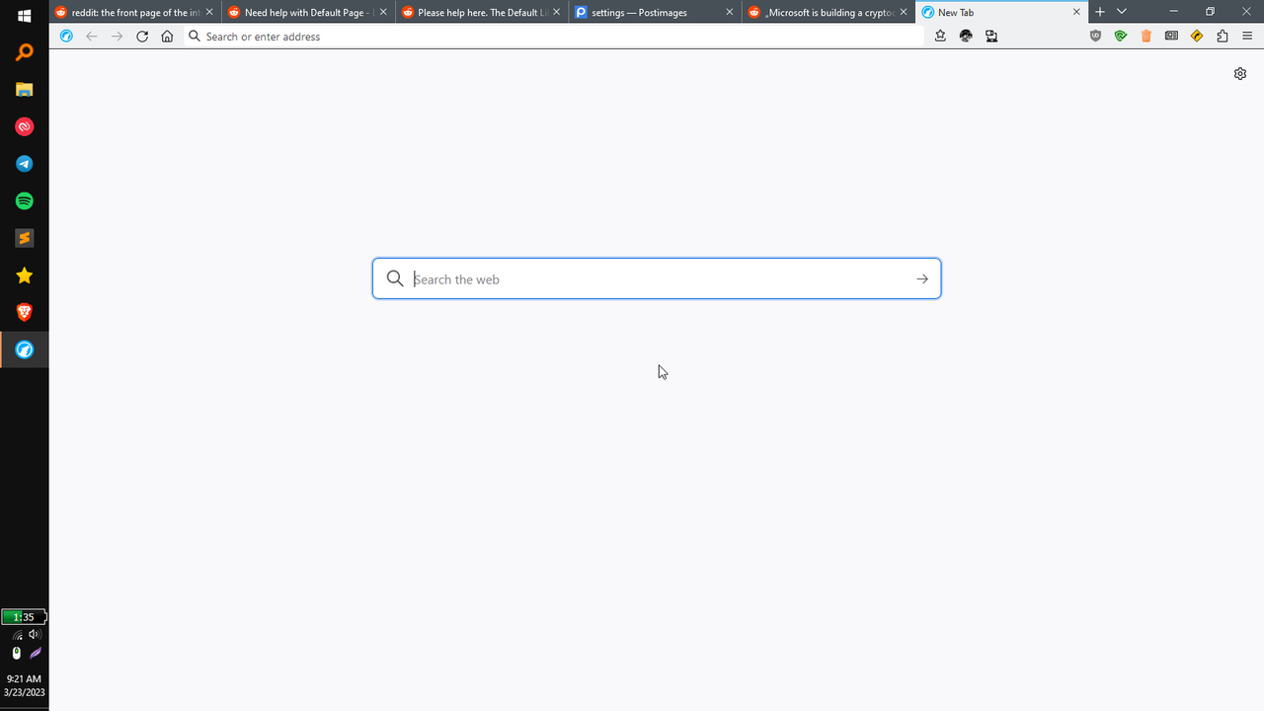Open Telegram from the taskbar
Screen dimensions: 1264x711
pyautogui.click(x=24, y=163)
